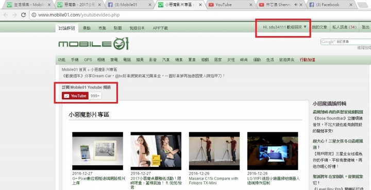
Task: Expand the sdu34111 user dropdown arrow
Action: point(305,27)
